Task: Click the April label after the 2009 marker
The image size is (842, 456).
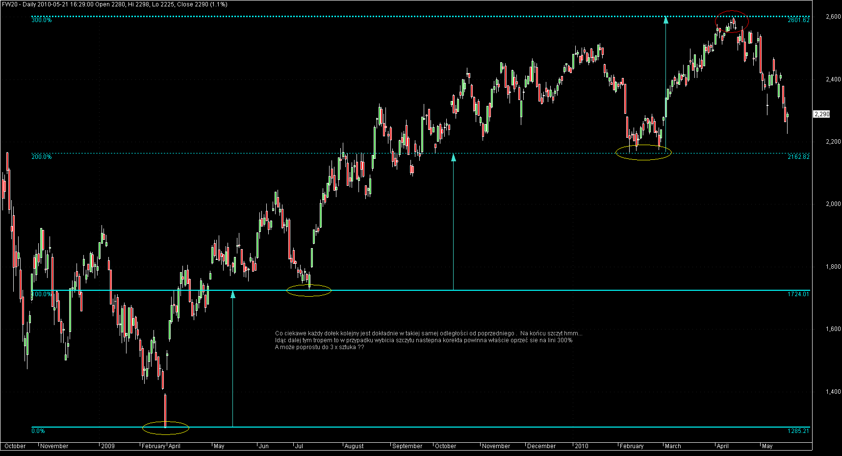Action: click(x=175, y=446)
